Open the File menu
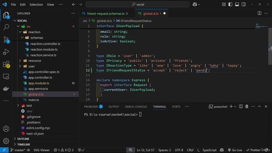Image resolution: width=272 pixels, height=153 pixels. coord(13,5)
